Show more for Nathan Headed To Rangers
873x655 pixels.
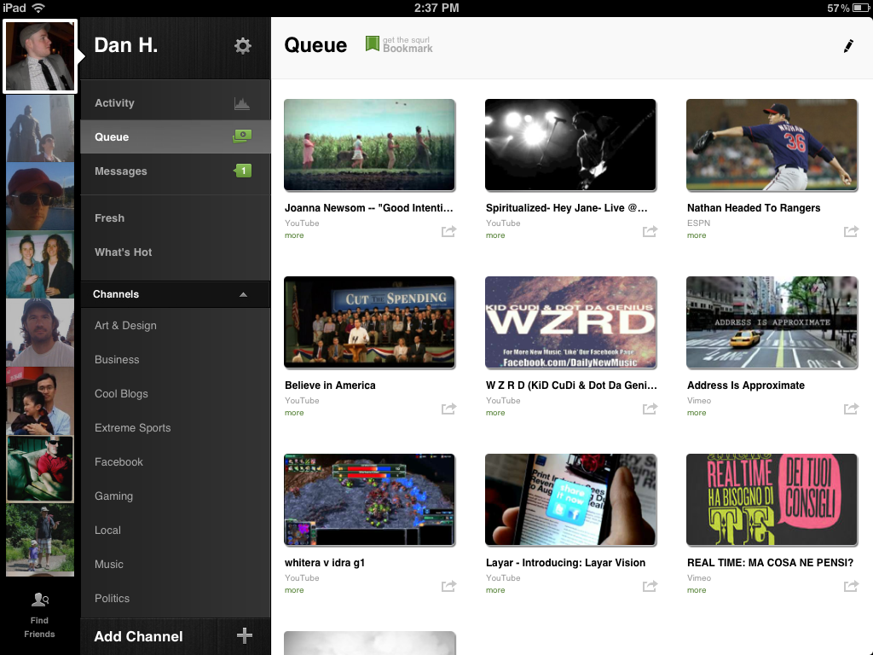[x=696, y=235]
